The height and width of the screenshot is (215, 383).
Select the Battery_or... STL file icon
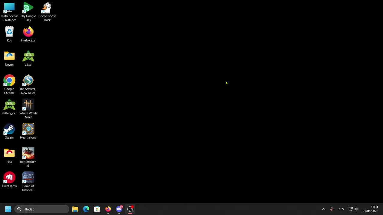(9, 107)
